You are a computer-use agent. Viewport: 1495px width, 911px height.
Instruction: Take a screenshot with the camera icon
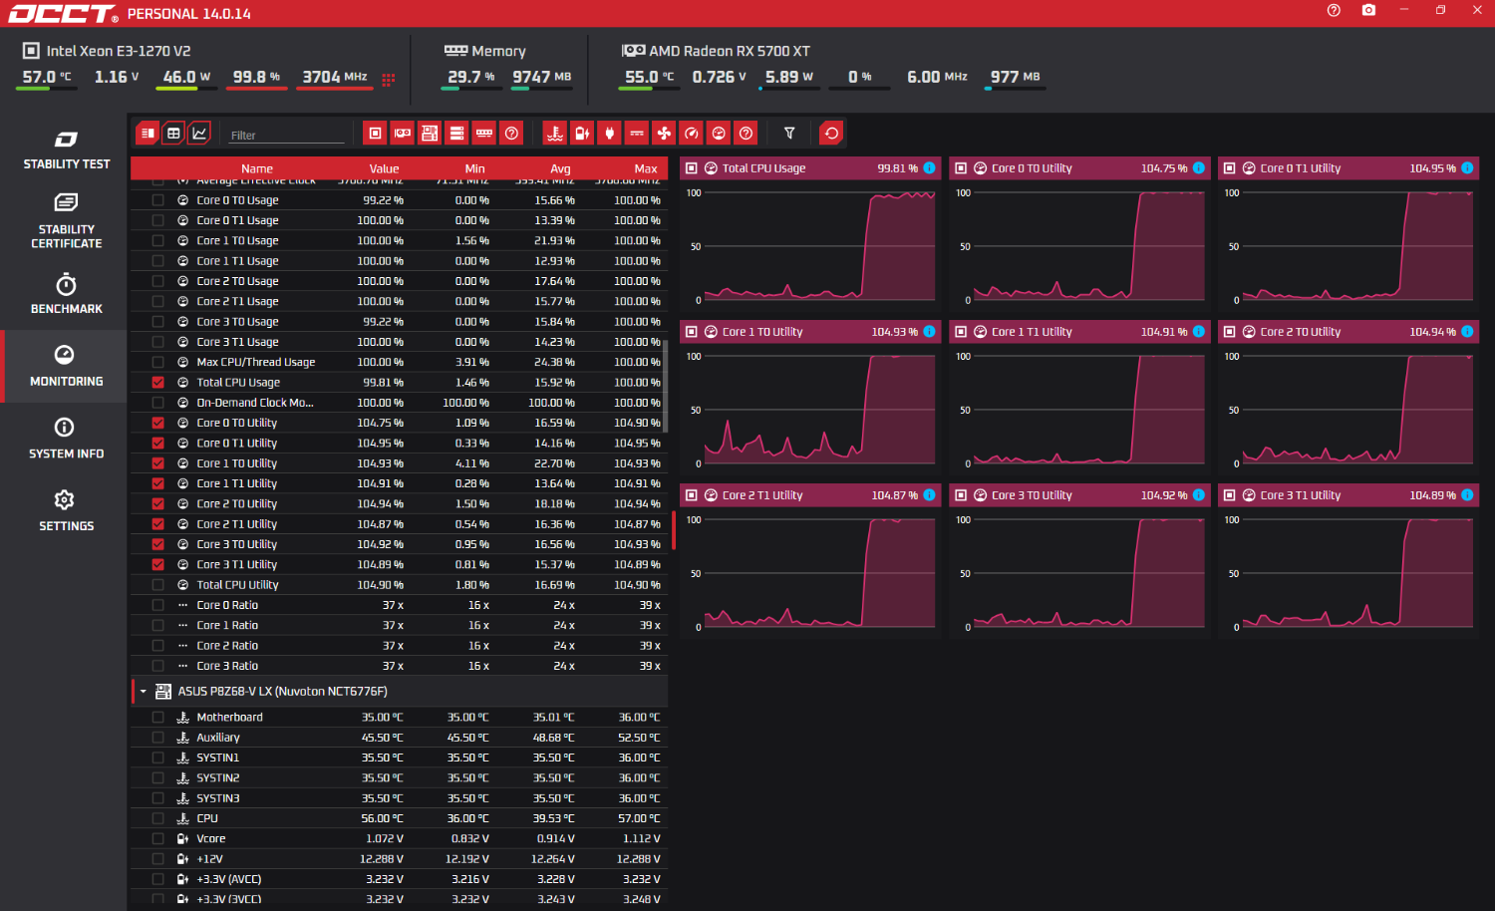pyautogui.click(x=1368, y=10)
